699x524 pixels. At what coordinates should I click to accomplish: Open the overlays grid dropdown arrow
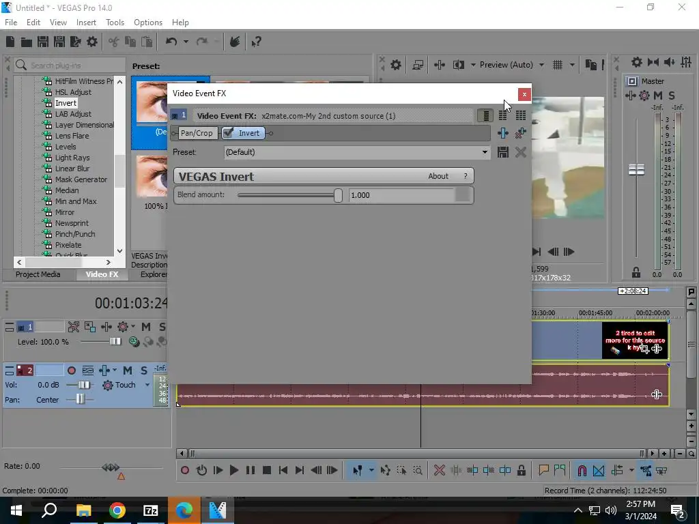[x=572, y=65]
